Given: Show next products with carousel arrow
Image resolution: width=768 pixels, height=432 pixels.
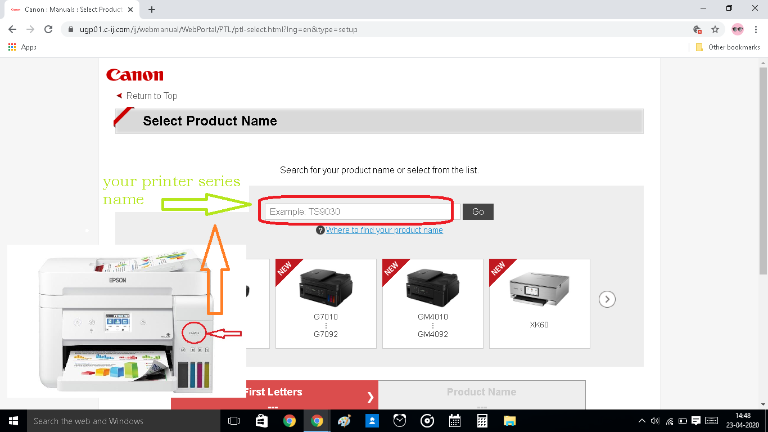Looking at the screenshot, I should tap(607, 299).
